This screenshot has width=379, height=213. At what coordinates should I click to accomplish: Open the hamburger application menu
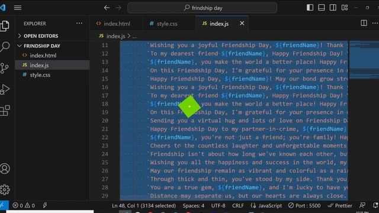(x=18, y=8)
